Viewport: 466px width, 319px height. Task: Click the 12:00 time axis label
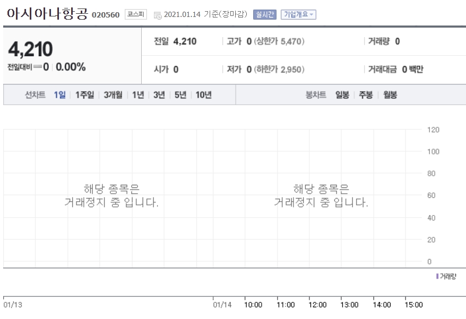click(x=317, y=305)
